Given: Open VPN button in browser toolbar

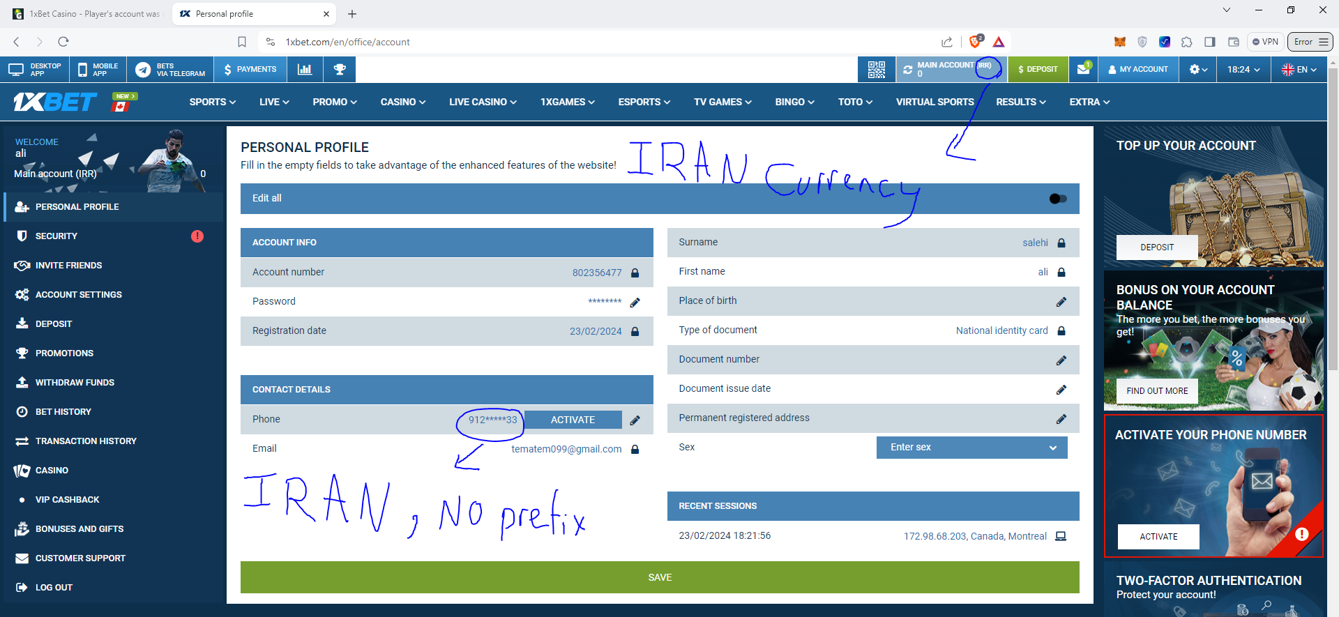Looking at the screenshot, I should [x=1265, y=42].
